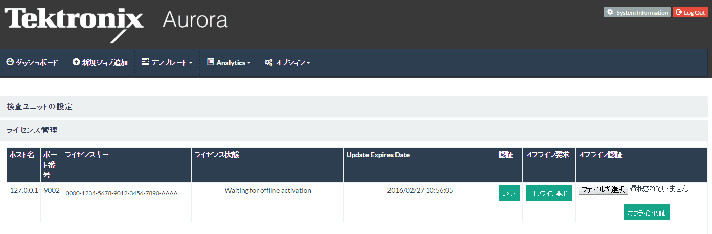Expand the オプション dropdown menu
This screenshot has height=234, width=712.
(287, 62)
